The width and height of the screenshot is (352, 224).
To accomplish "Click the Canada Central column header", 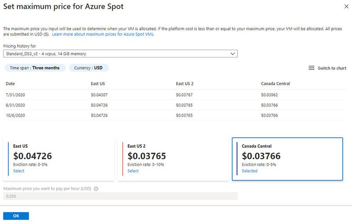I will (275, 84).
